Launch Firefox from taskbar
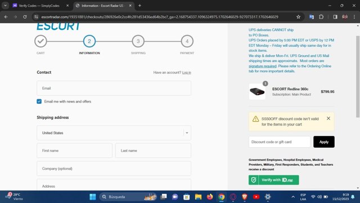The image size is (360, 203). tap(210, 197)
